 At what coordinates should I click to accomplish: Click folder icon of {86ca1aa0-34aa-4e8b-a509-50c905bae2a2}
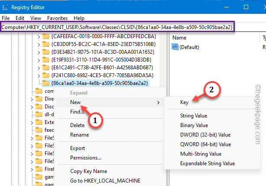[x=46, y=83]
